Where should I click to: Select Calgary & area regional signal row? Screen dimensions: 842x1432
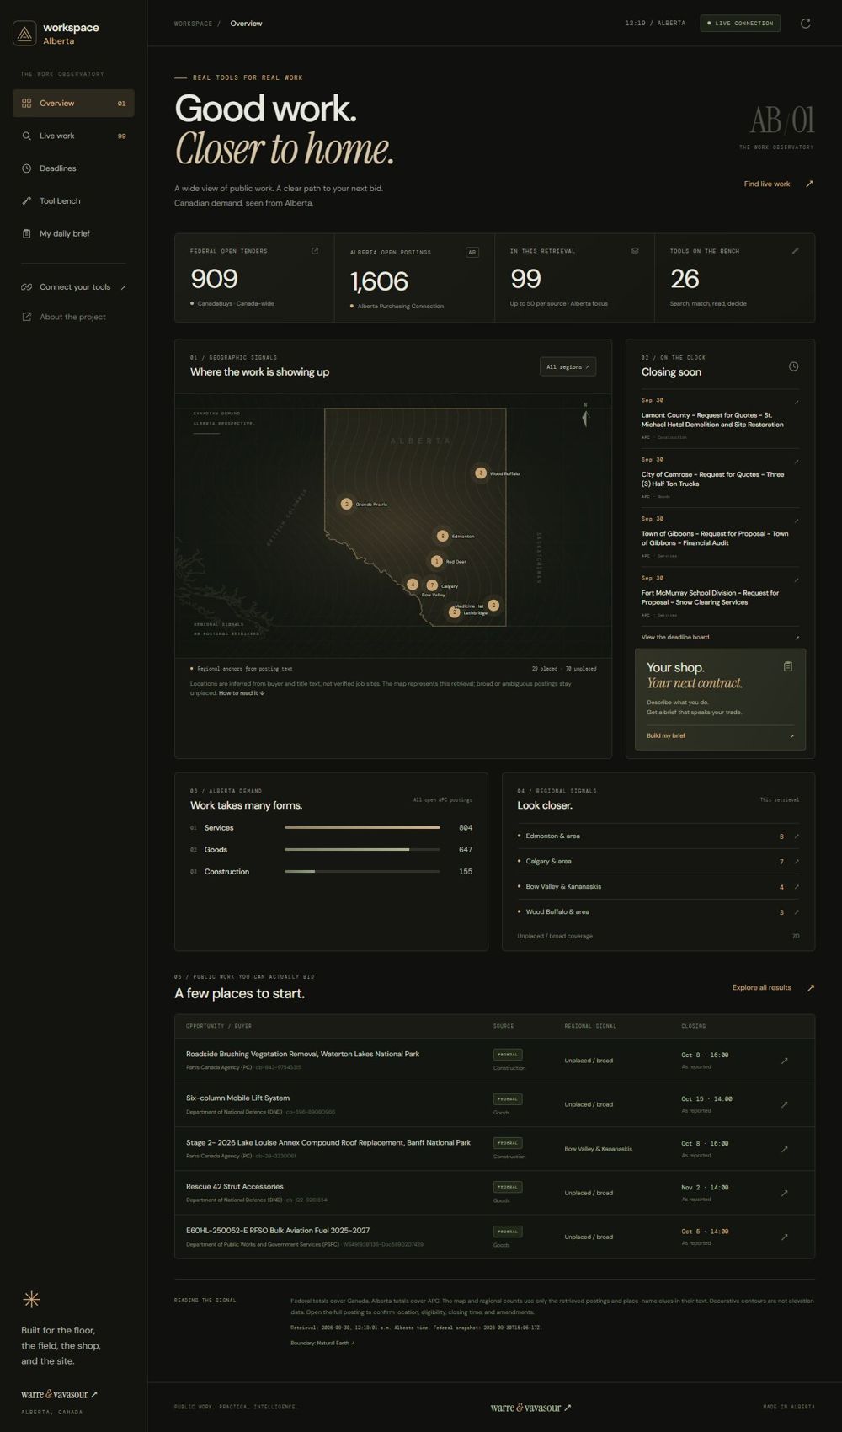(x=658, y=862)
